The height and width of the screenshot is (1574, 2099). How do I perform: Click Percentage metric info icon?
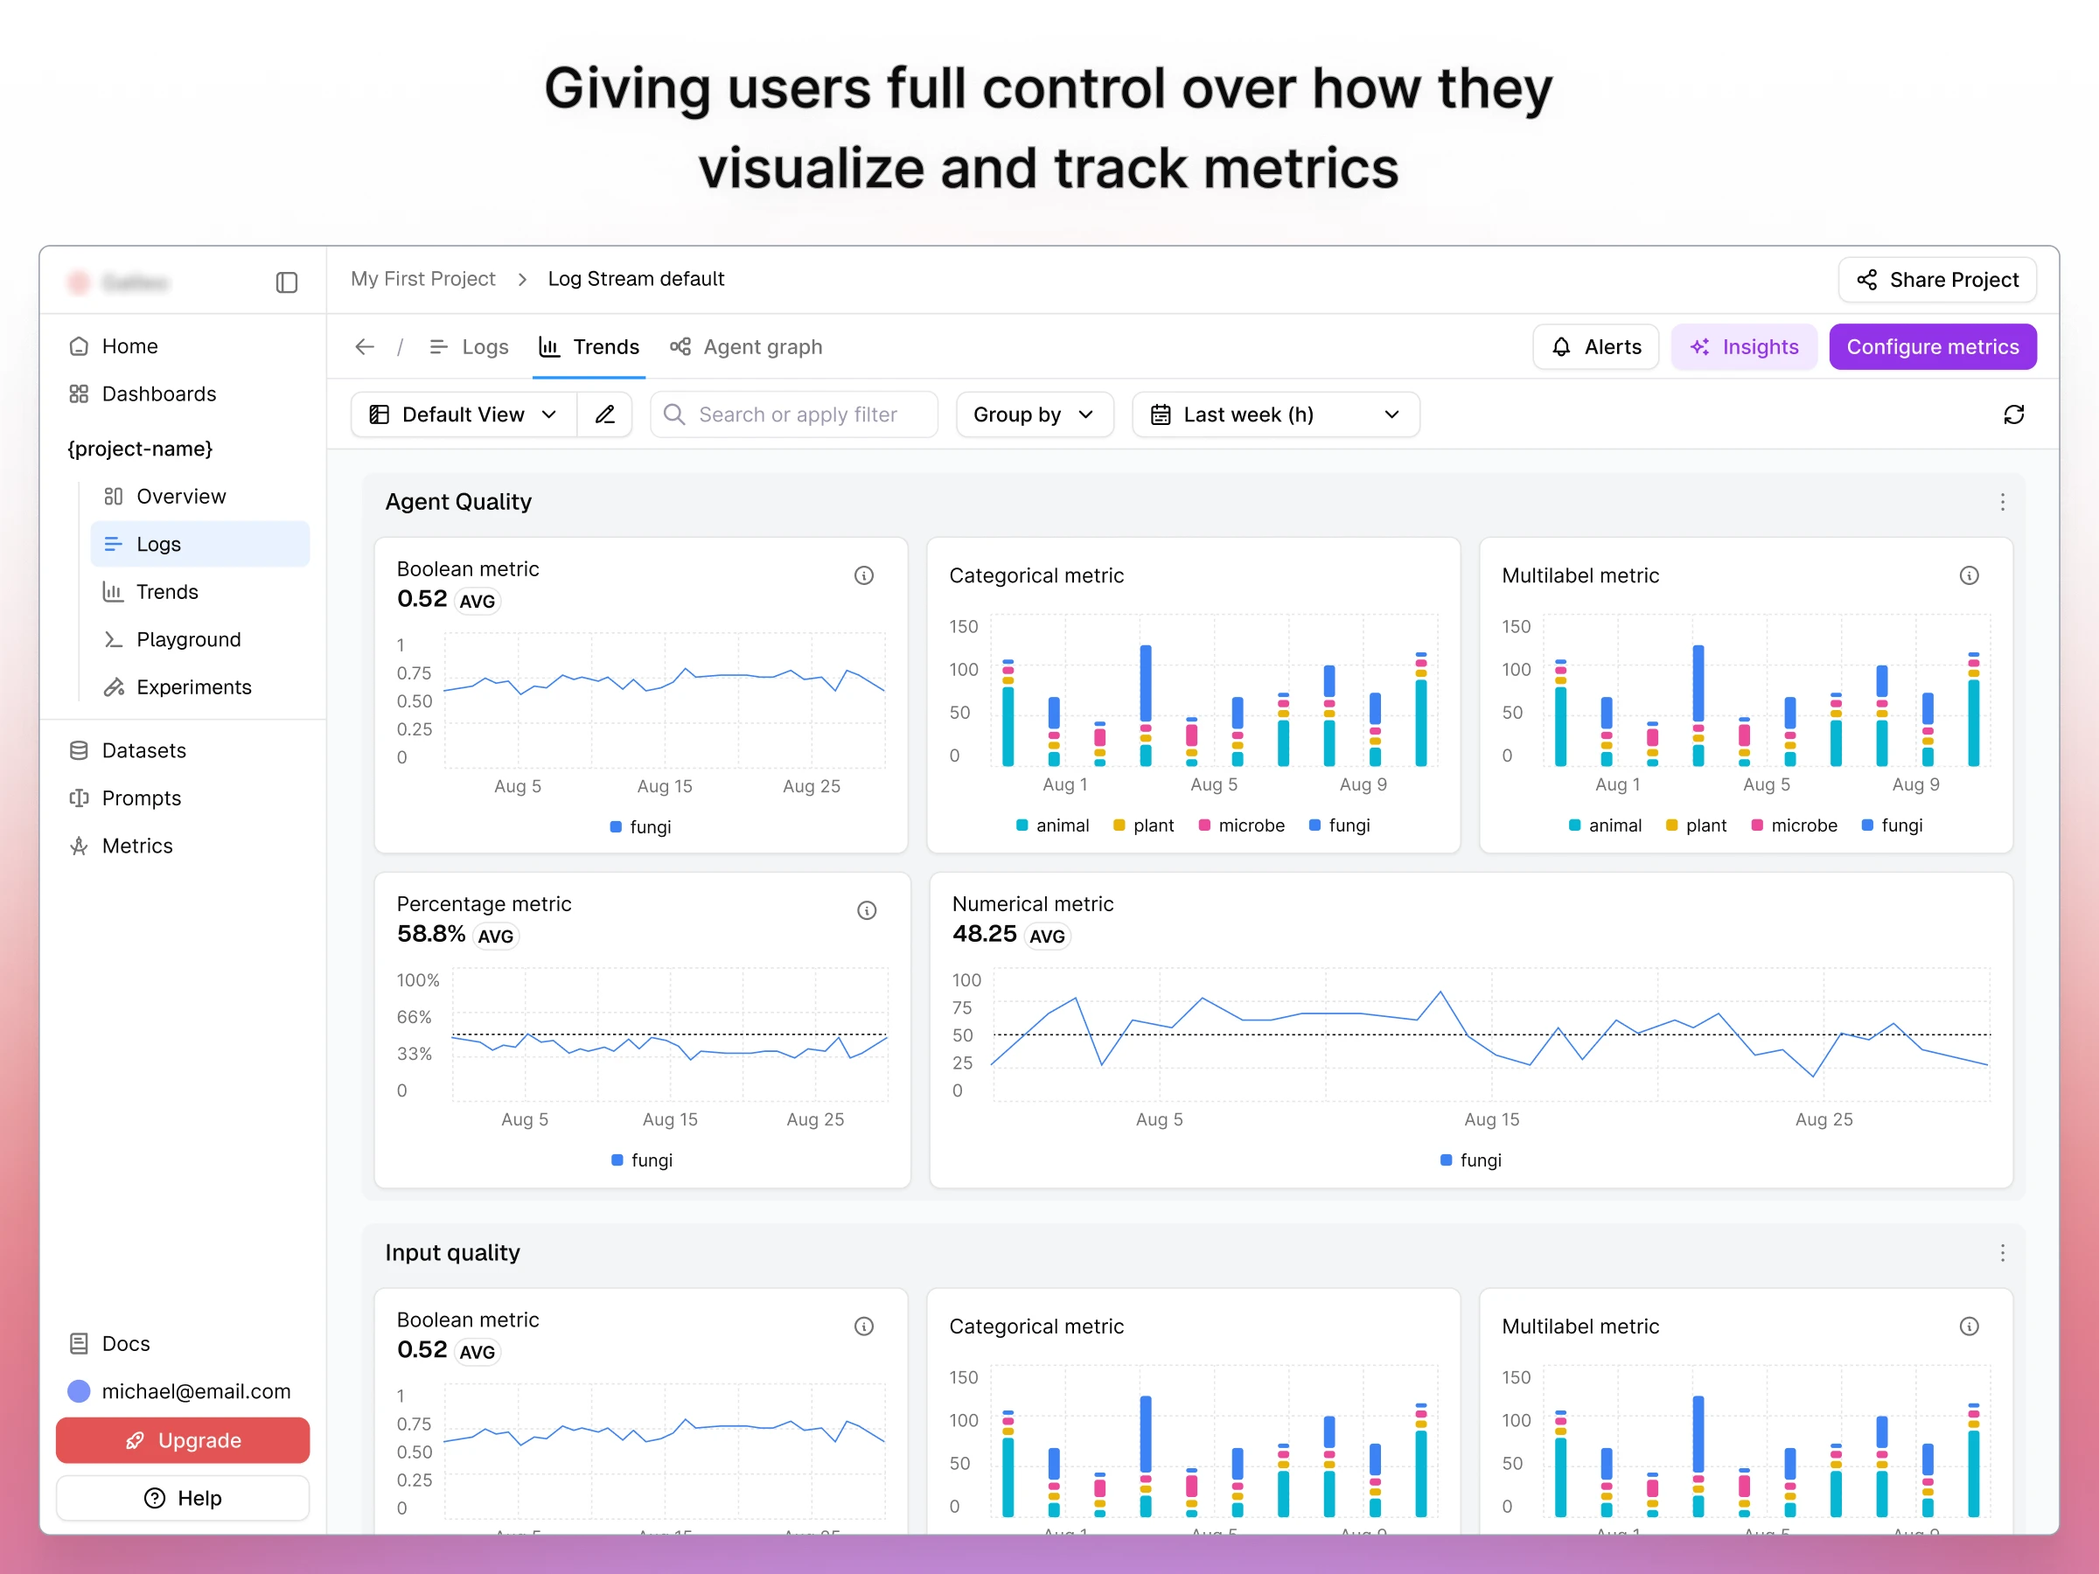coord(867,910)
